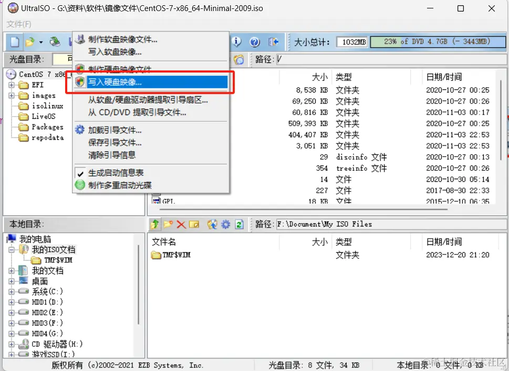Expand the 系统(C:) drive node
509x371 pixels.
click(12, 292)
